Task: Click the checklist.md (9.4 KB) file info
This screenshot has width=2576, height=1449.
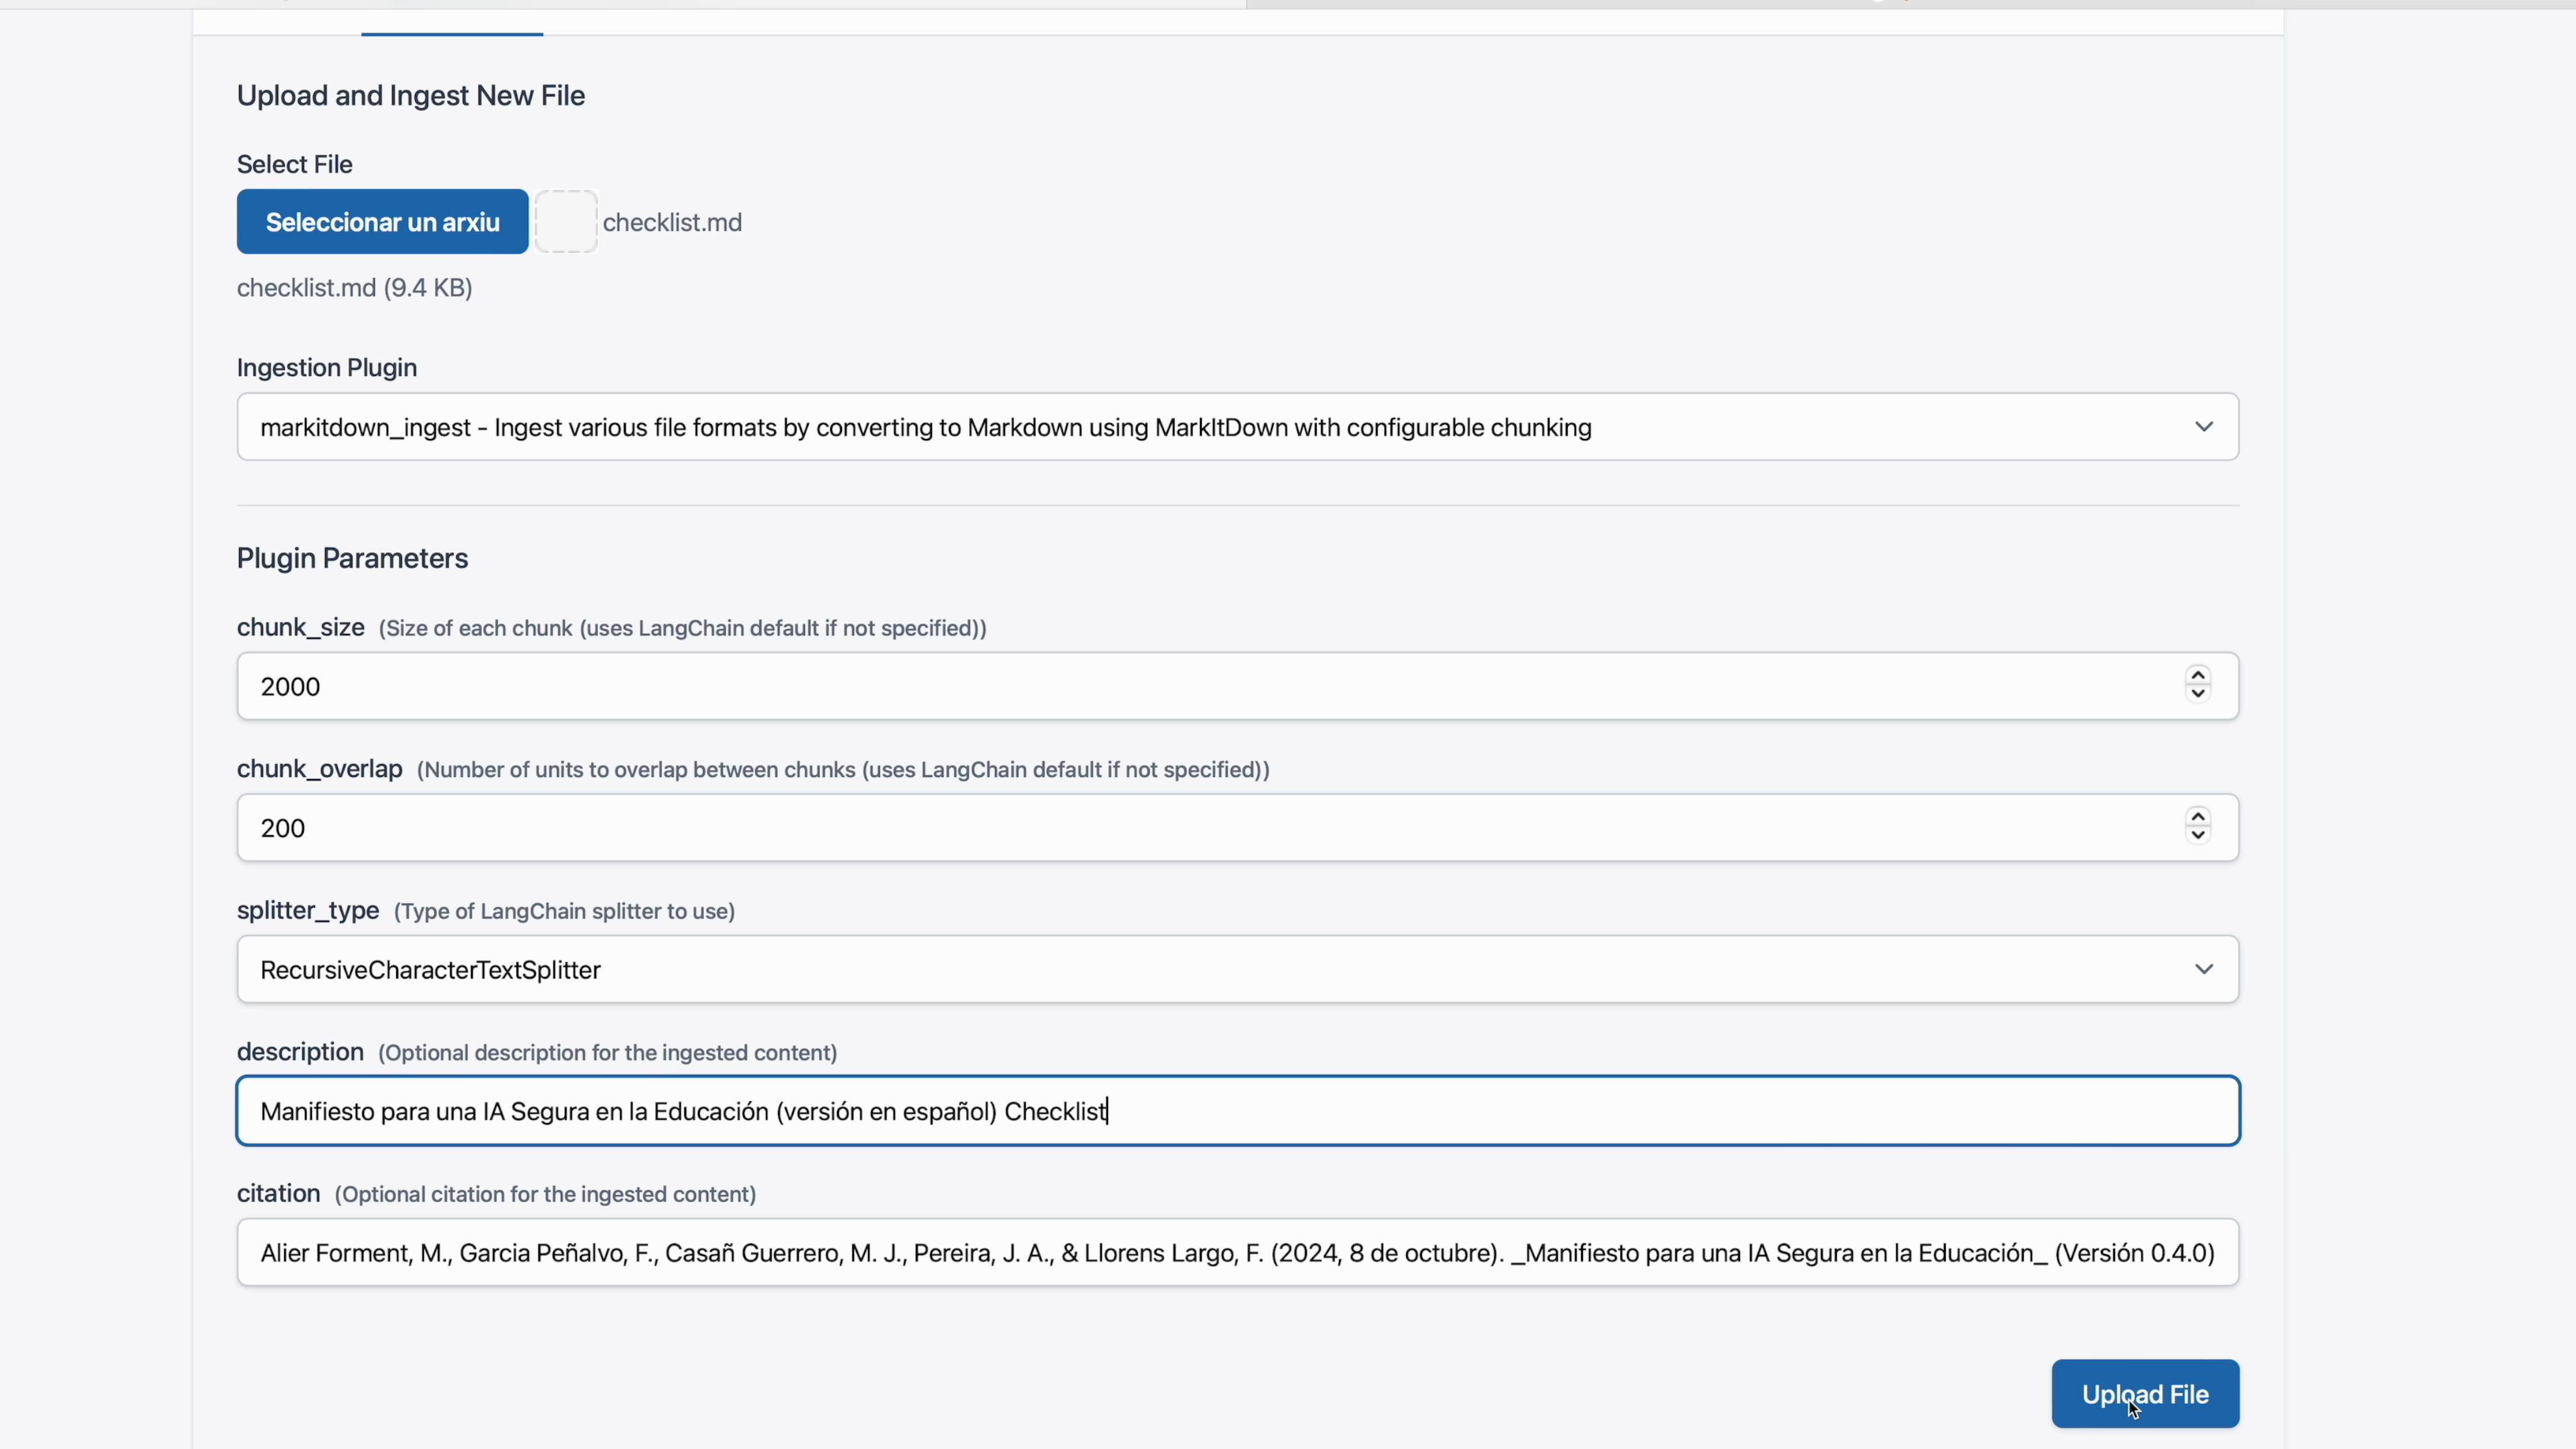Action: pos(354,288)
